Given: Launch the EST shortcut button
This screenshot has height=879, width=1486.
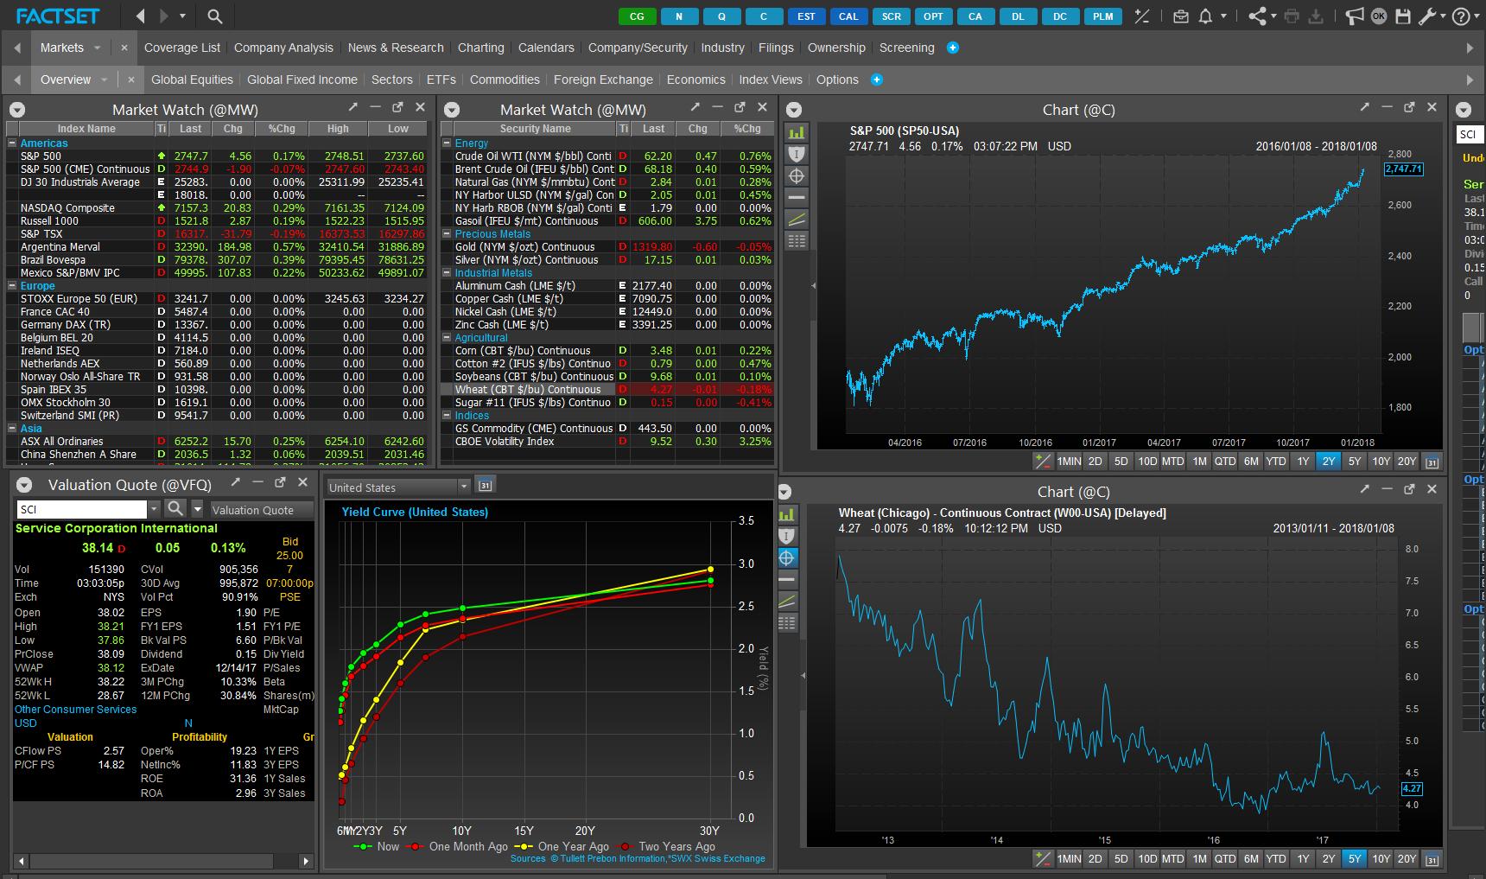Looking at the screenshot, I should (806, 16).
